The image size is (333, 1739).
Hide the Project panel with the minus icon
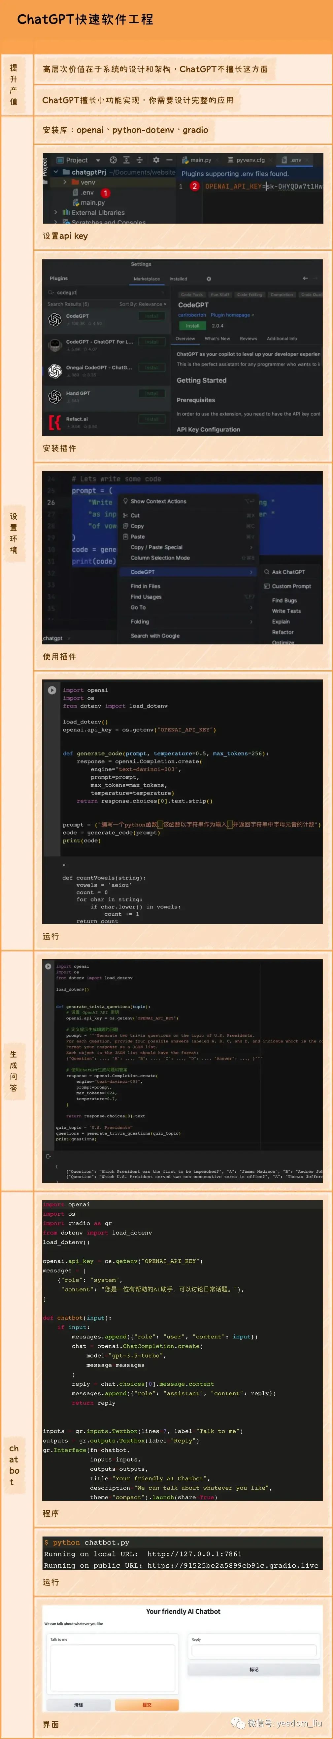click(169, 160)
